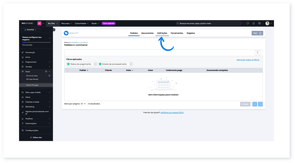This screenshot has width=295, height=163.
Task: Go to previous page arrow
Action: [x=255, y=104]
